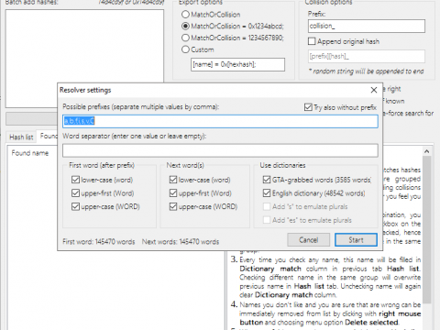Viewport: 440px width, 330px height.
Task: Click Add "s" to emulate plurals checkbox
Action: [x=267, y=206]
